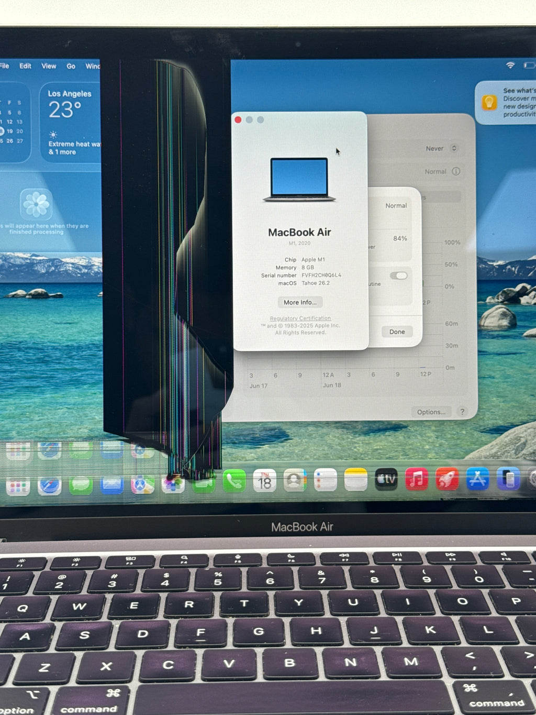Click the Options button in Settings

tap(431, 412)
